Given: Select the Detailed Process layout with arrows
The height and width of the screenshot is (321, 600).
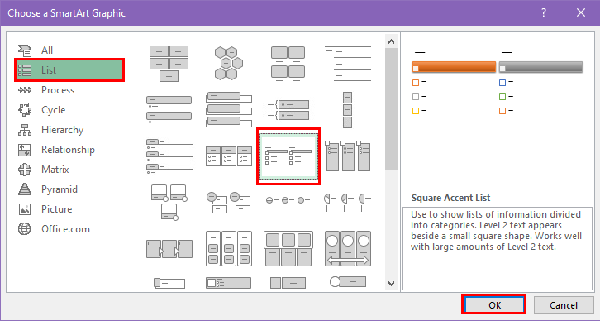Looking at the screenshot, I should click(169, 248).
